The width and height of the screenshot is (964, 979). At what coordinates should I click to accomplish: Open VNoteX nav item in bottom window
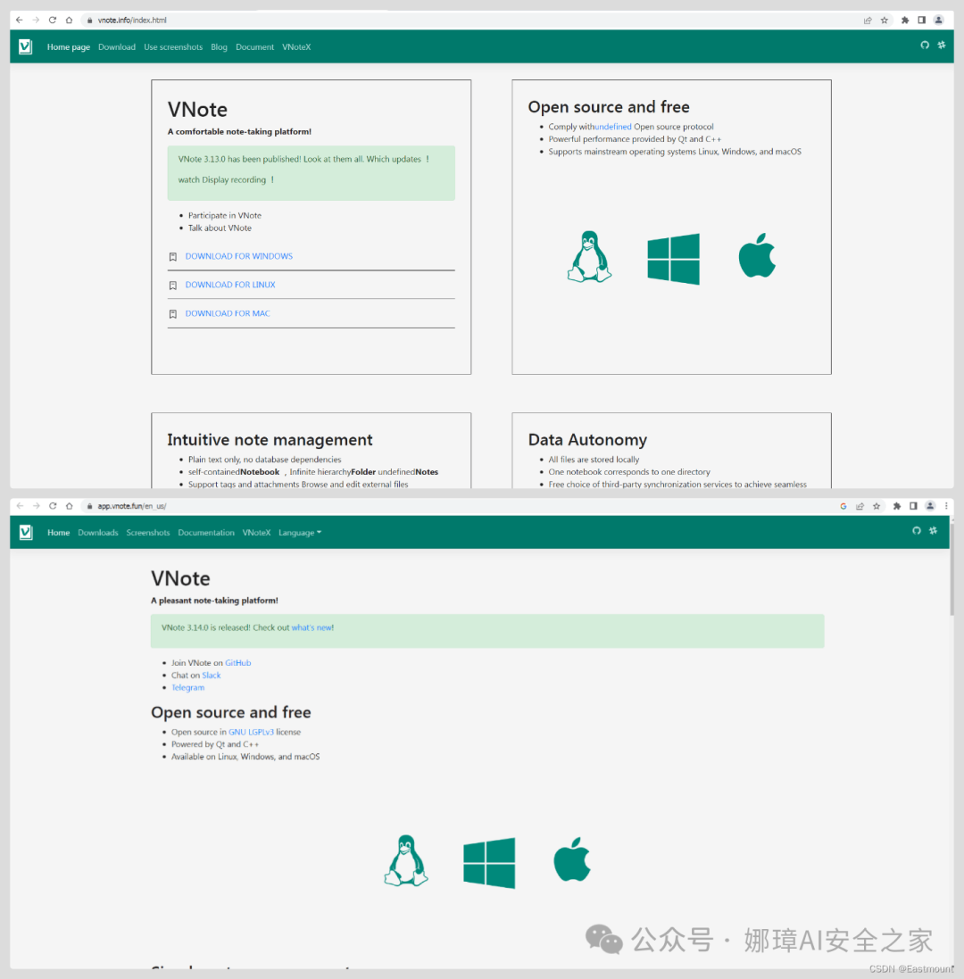[256, 533]
